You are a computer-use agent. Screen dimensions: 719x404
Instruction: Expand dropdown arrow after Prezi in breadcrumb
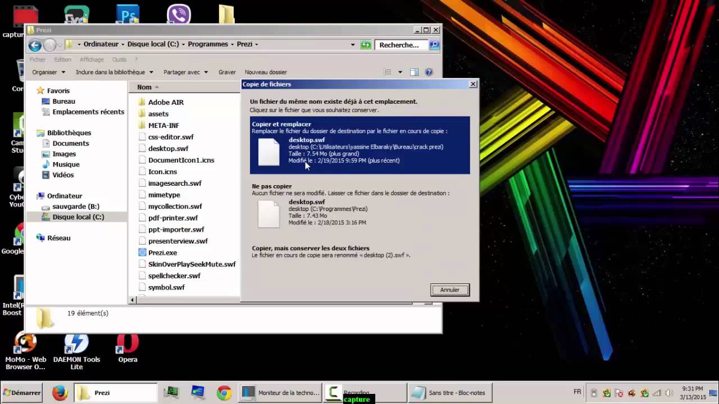[257, 44]
